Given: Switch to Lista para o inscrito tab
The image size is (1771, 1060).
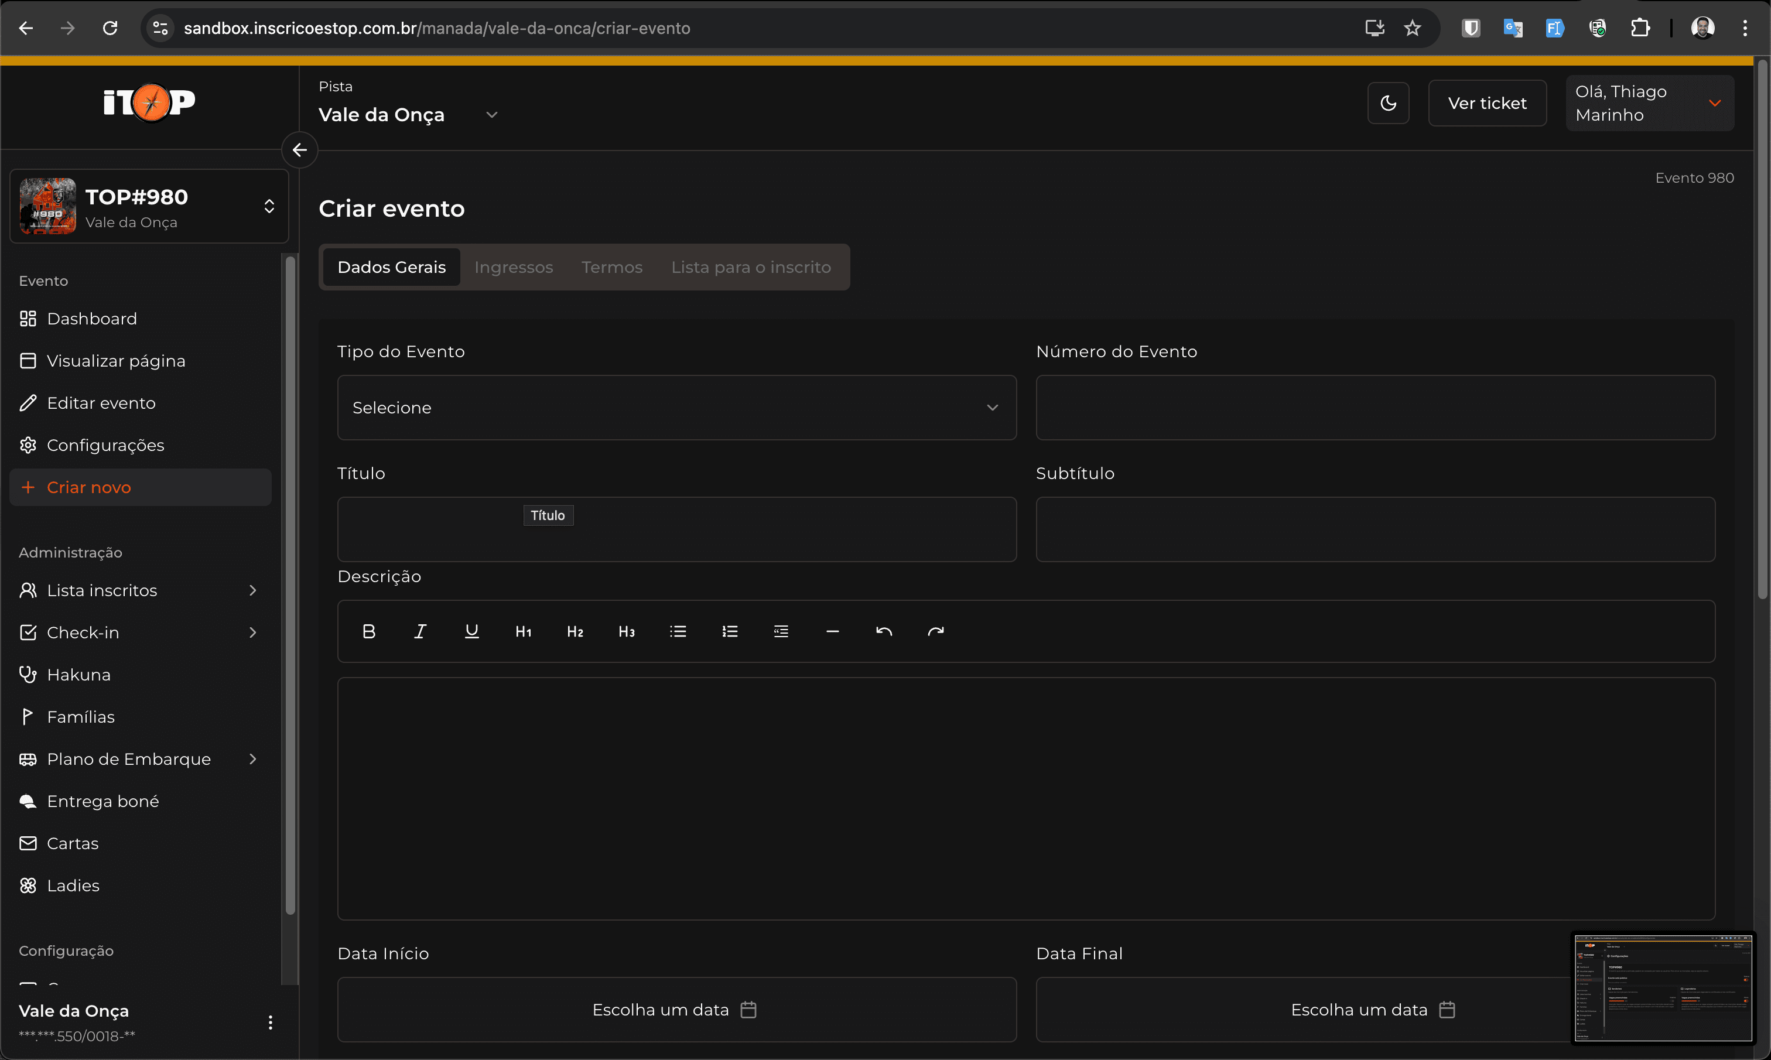Looking at the screenshot, I should click(x=751, y=267).
